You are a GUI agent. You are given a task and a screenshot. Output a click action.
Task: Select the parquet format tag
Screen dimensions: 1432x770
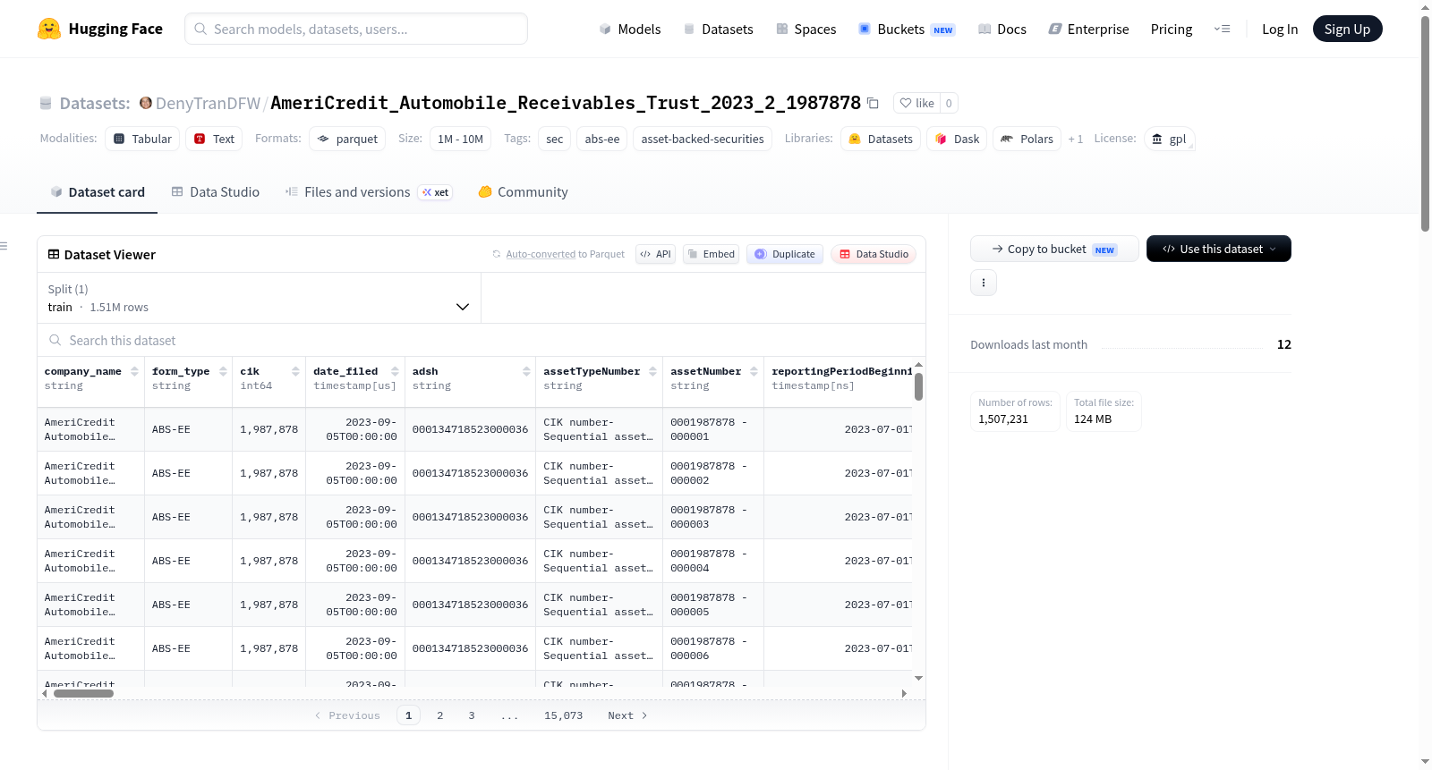pos(347,139)
